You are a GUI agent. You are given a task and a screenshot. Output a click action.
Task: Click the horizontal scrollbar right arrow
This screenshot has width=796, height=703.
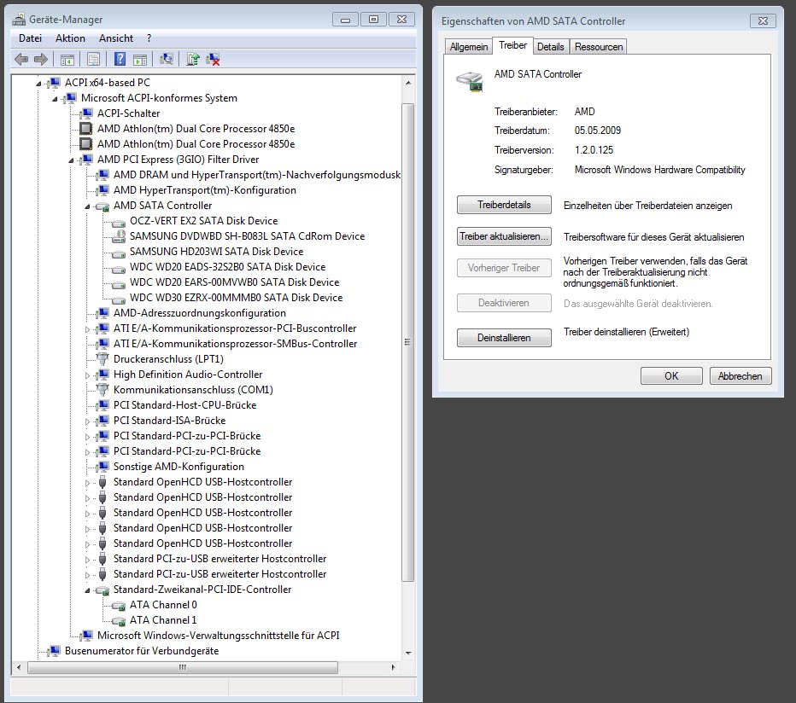pyautogui.click(x=393, y=667)
